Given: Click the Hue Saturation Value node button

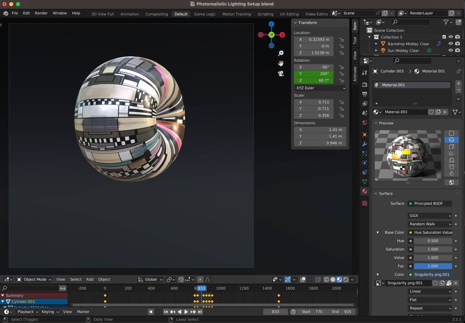Looking at the screenshot, I should [430, 233].
